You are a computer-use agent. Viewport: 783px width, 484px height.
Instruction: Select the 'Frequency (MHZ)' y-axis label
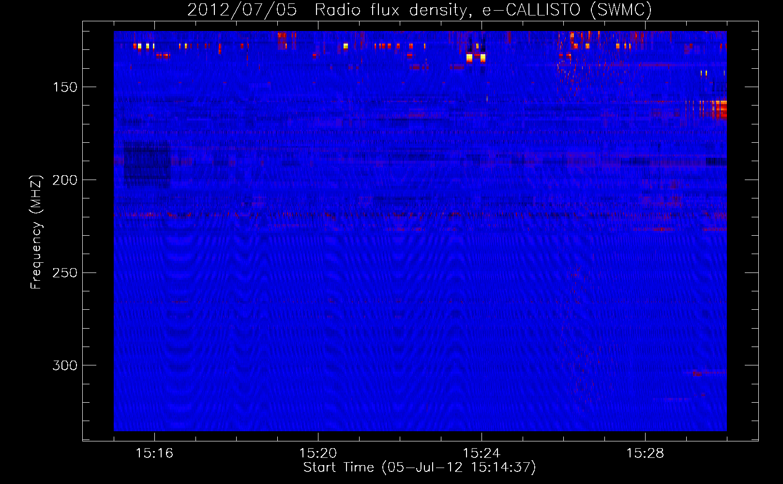click(36, 232)
